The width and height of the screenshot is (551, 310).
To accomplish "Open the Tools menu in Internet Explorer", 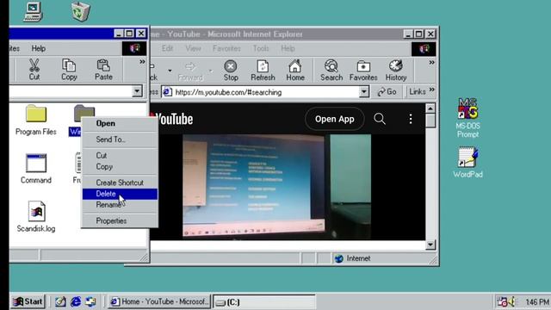I will (x=261, y=48).
